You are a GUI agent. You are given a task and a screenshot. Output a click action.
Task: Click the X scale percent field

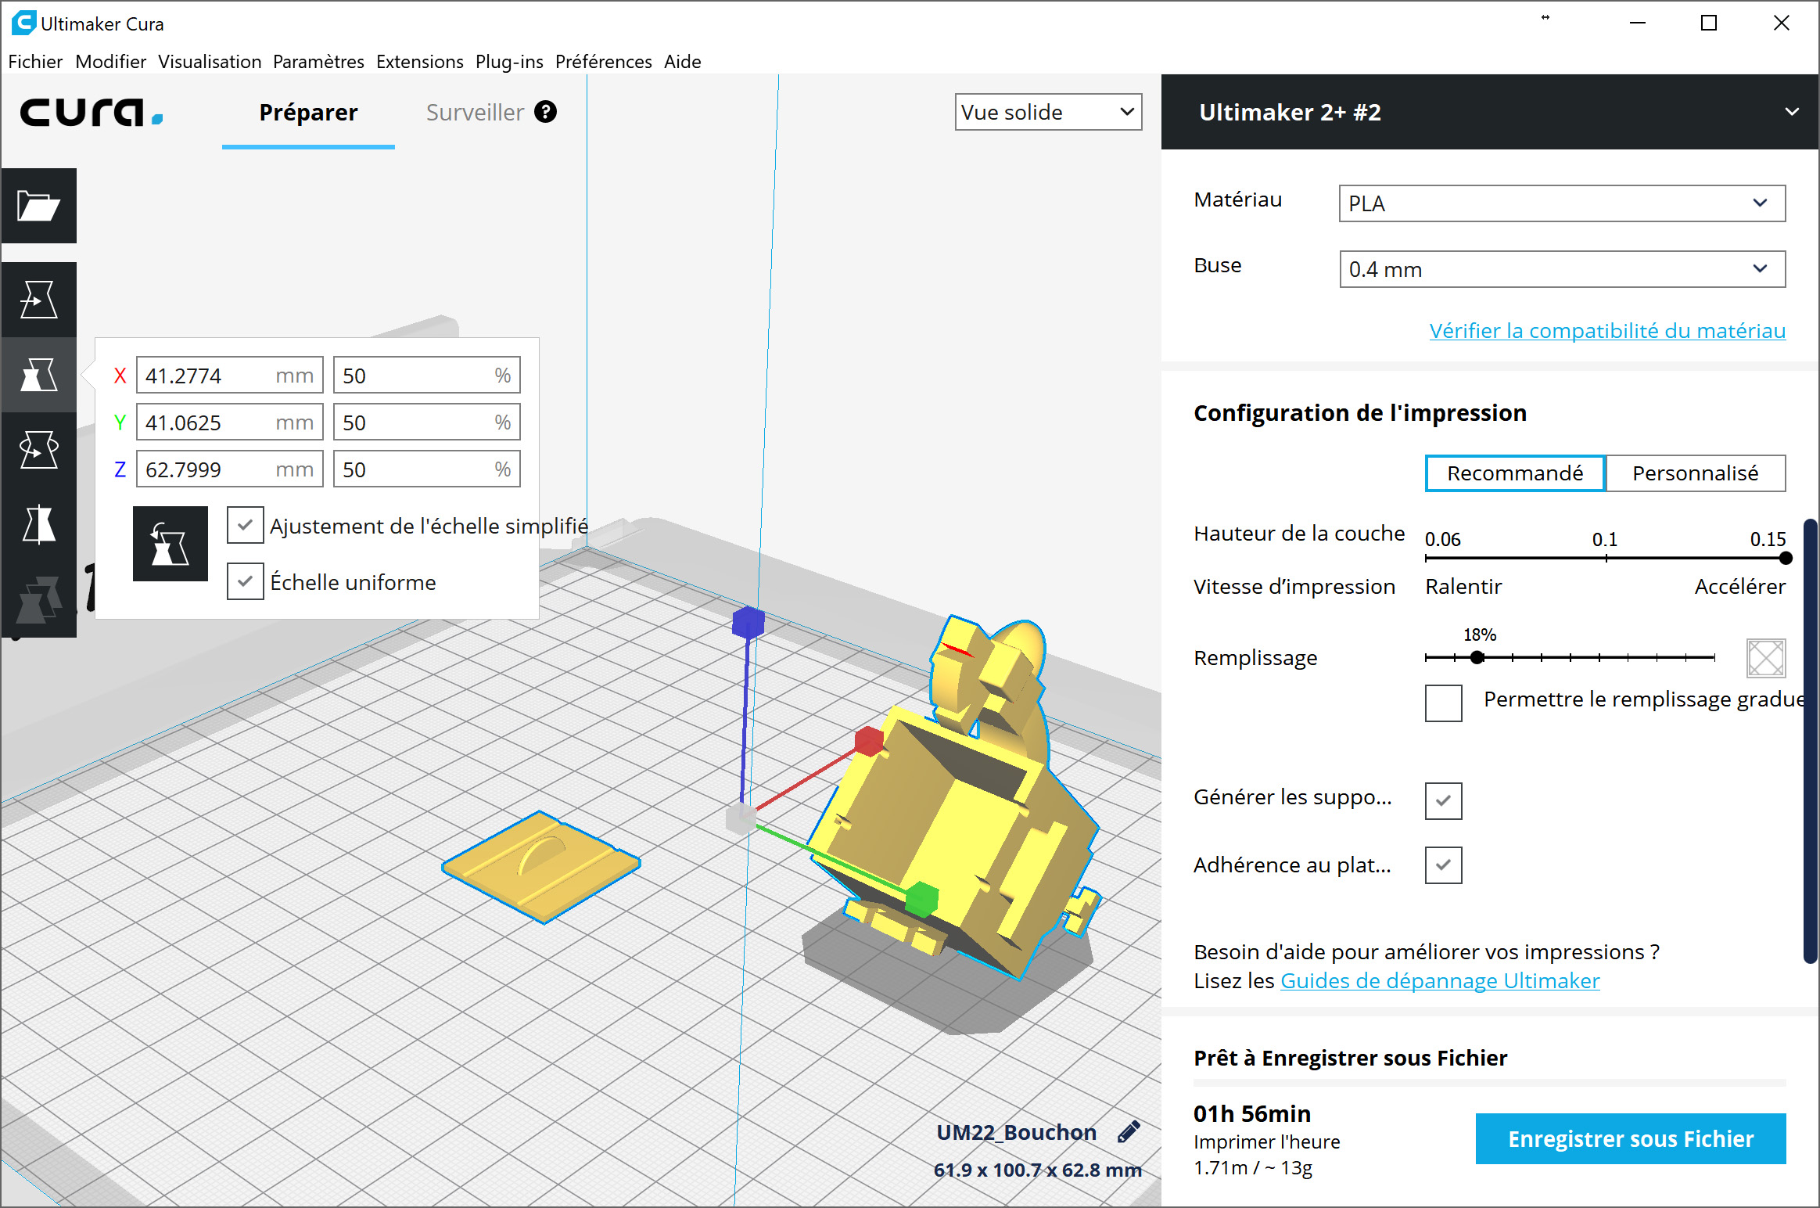(427, 376)
